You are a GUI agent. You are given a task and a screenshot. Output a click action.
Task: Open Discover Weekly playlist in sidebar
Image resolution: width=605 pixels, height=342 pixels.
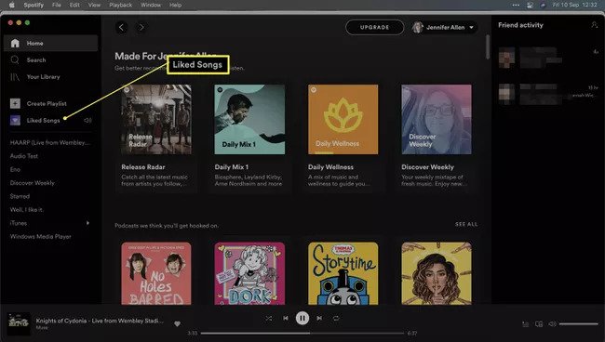(33, 183)
